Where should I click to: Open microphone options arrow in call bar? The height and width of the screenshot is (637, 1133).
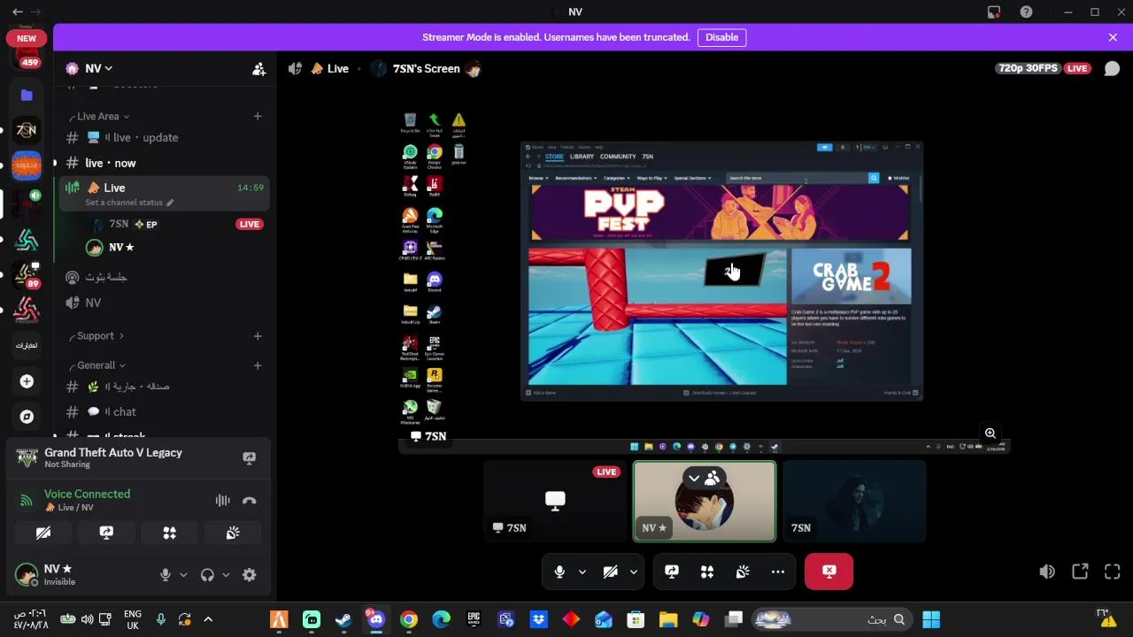(x=582, y=572)
